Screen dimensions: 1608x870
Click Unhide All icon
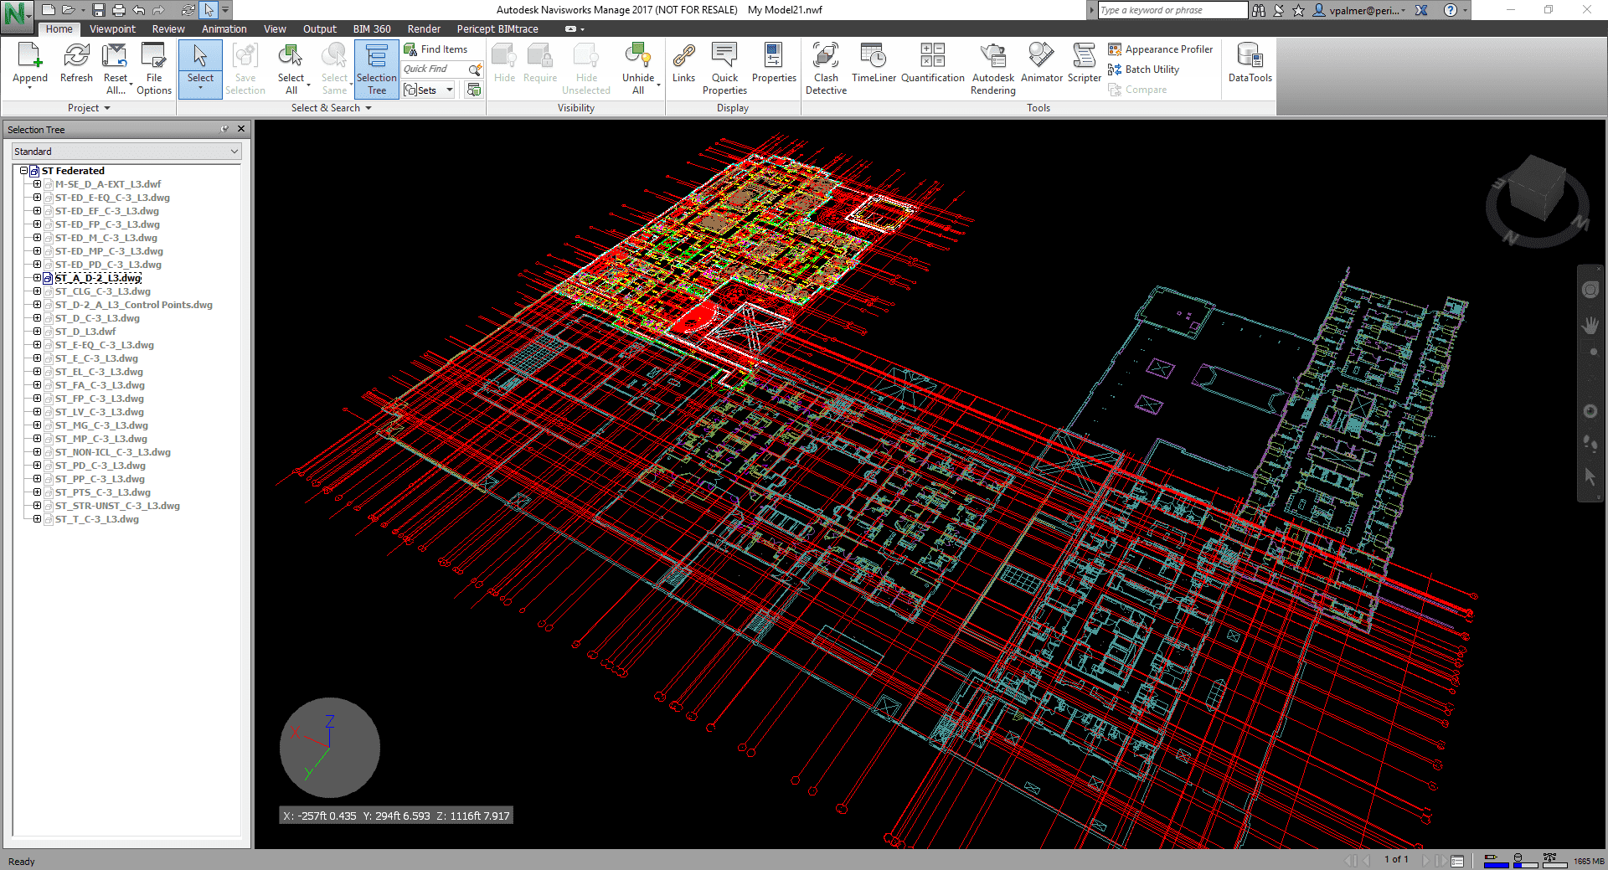637,55
